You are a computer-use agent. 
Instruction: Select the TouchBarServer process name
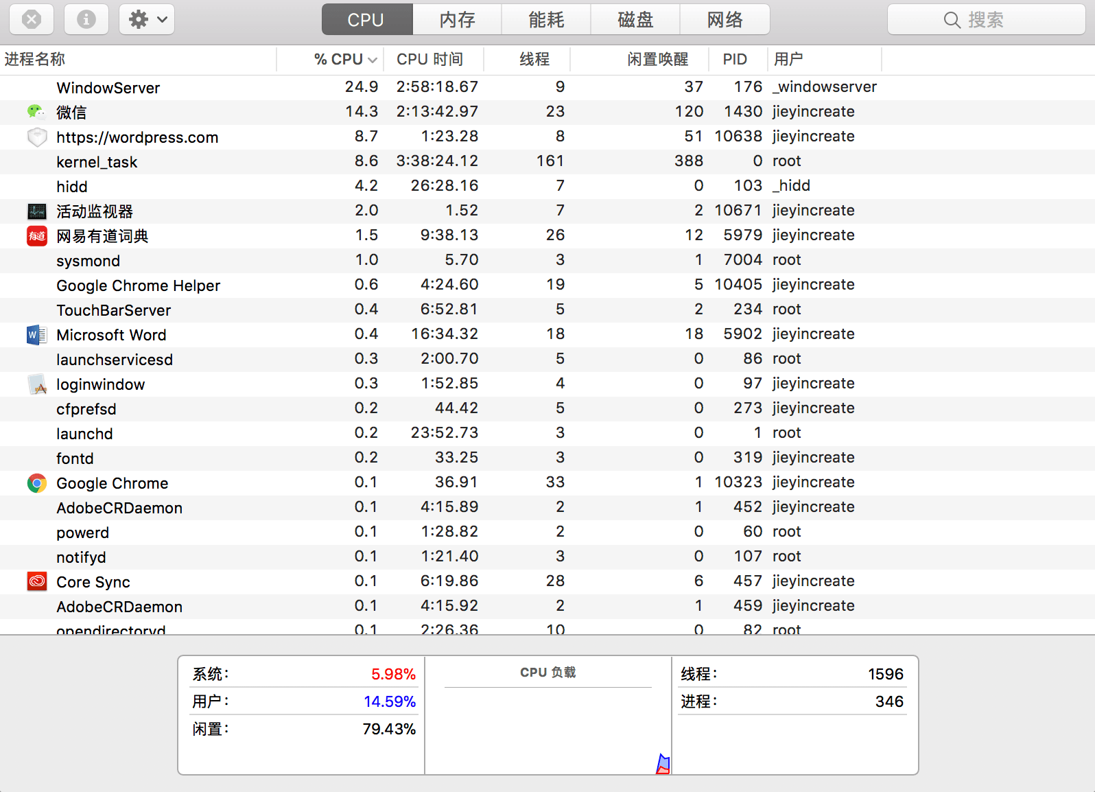click(x=113, y=310)
